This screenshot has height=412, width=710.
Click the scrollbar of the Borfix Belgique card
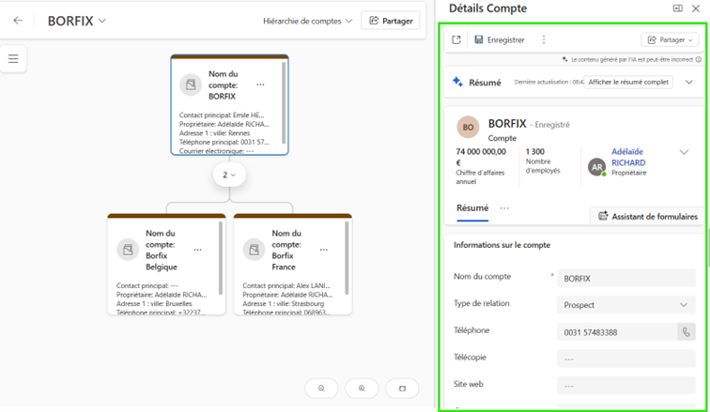coord(221,258)
